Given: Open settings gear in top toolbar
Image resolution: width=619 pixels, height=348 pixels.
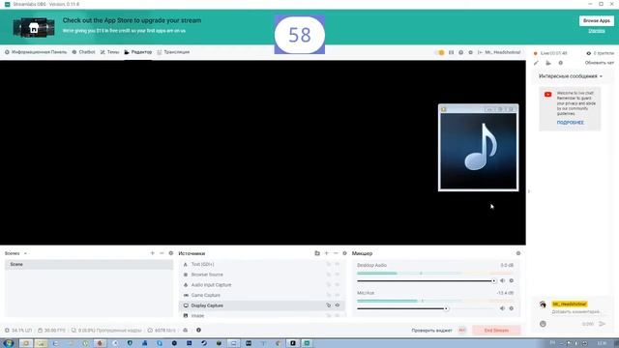Looking at the screenshot, I should coord(471,52).
